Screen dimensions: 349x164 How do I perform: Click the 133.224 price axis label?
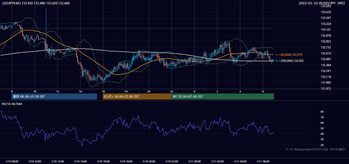[x=326, y=24]
